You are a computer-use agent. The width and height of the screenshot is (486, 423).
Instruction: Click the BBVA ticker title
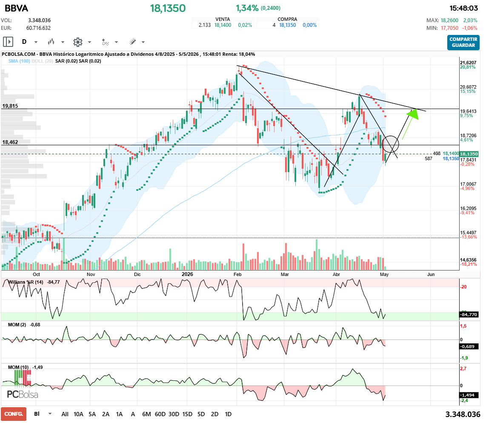(16, 9)
